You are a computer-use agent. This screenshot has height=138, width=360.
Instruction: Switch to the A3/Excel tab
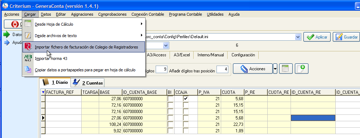click(x=182, y=55)
